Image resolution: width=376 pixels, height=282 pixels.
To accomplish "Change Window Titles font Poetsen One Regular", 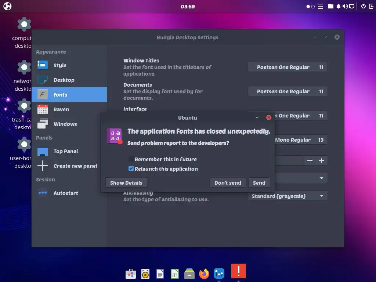I will [x=288, y=67].
